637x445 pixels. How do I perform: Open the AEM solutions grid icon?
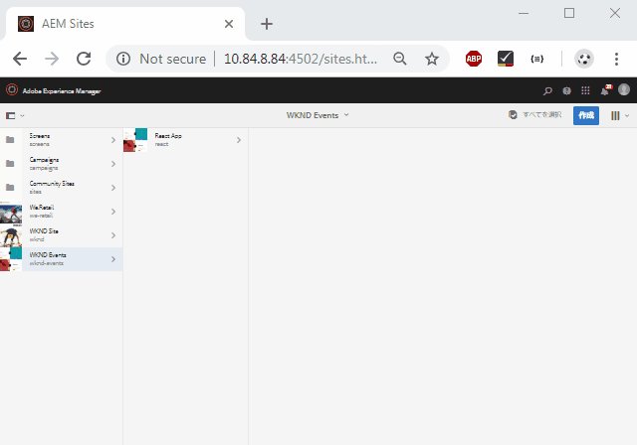(x=585, y=90)
